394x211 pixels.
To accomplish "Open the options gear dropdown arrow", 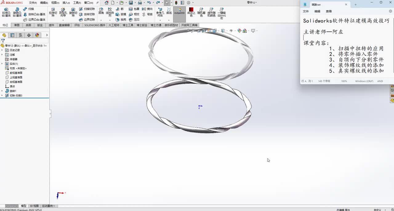I will point(193,3).
